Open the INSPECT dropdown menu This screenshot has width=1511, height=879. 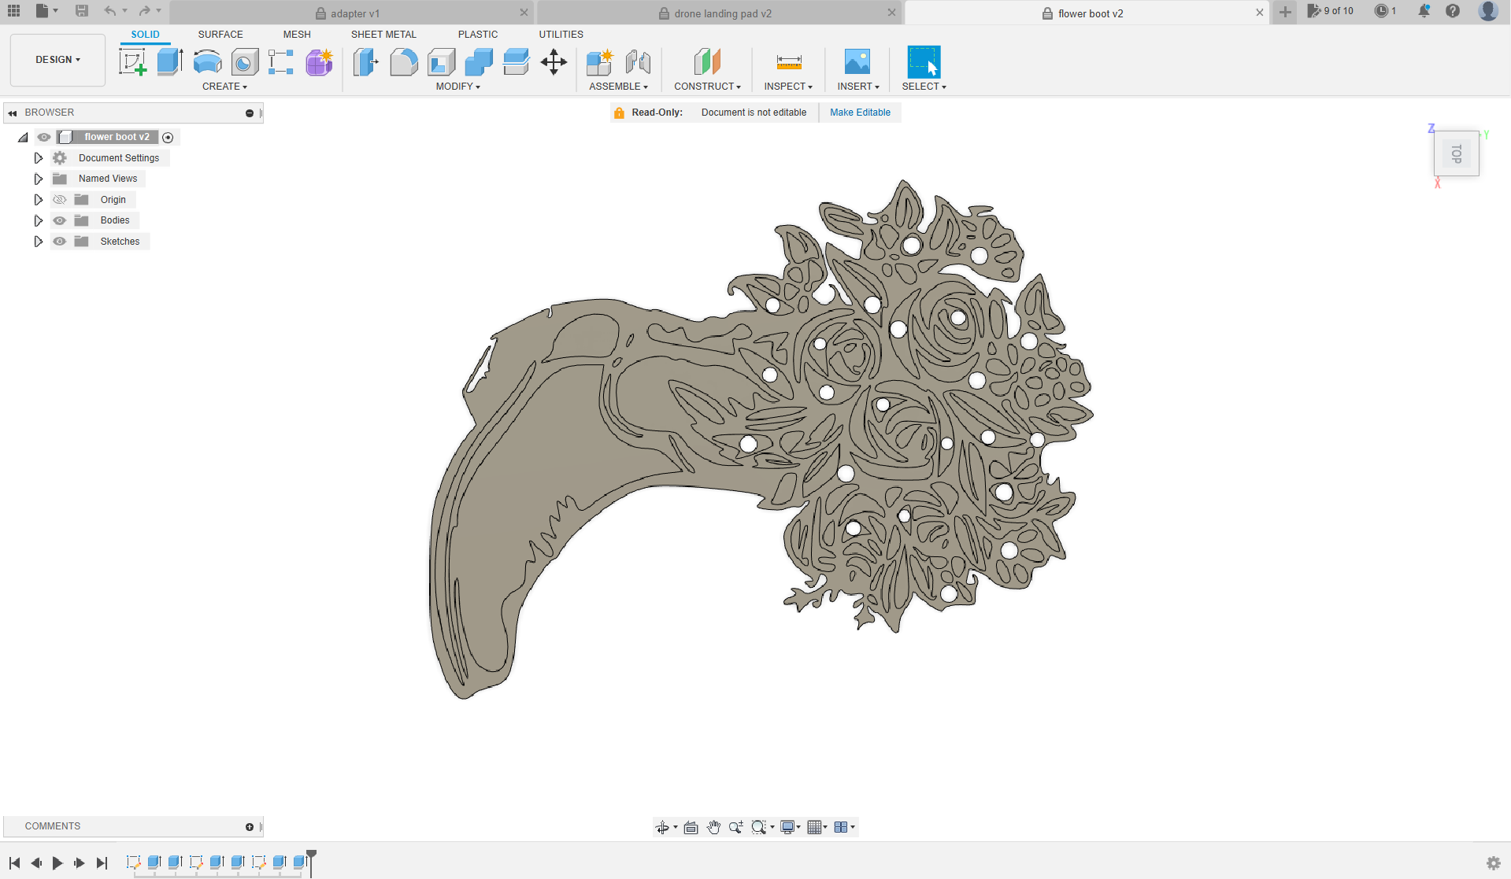(x=788, y=87)
